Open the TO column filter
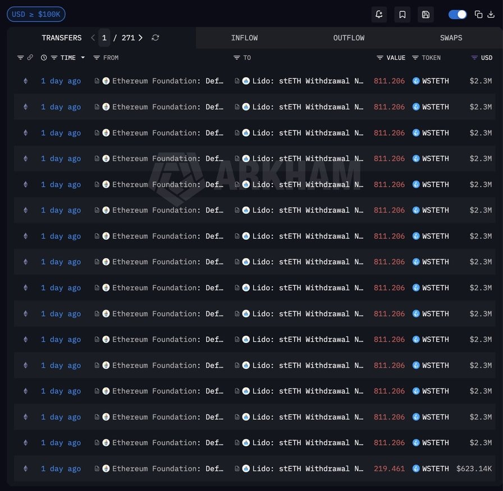 [237, 58]
